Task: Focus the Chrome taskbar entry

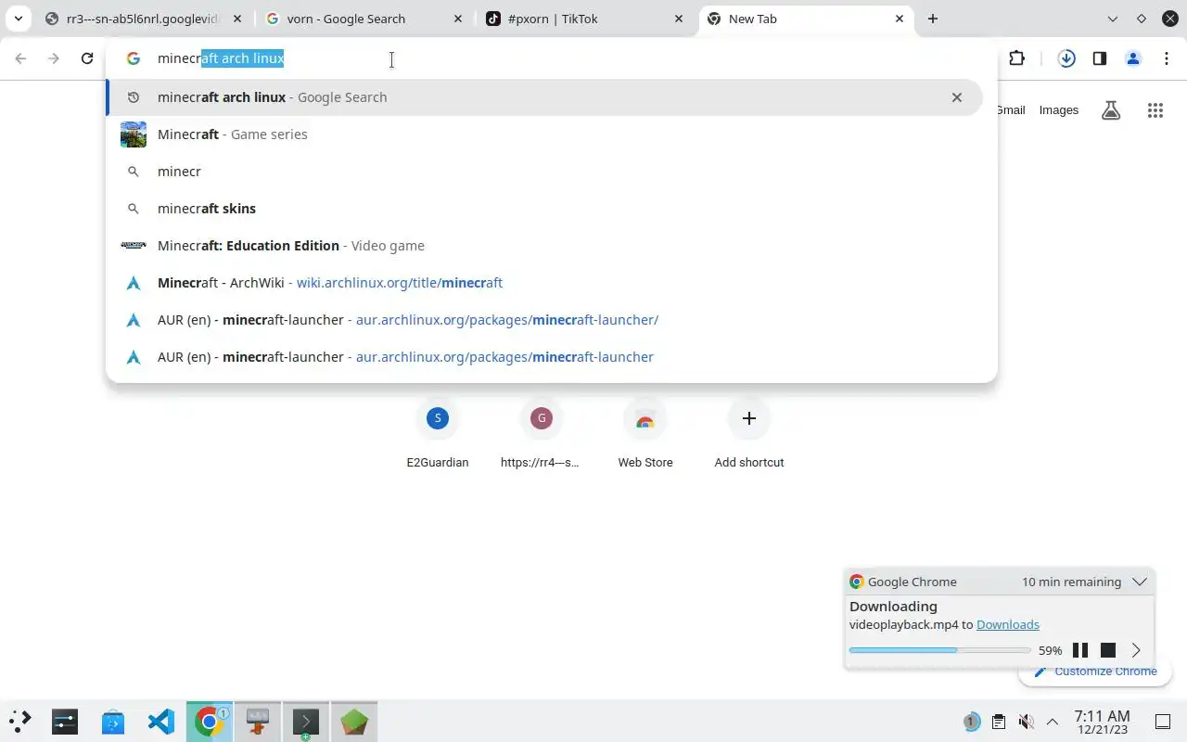Action: coord(210,721)
